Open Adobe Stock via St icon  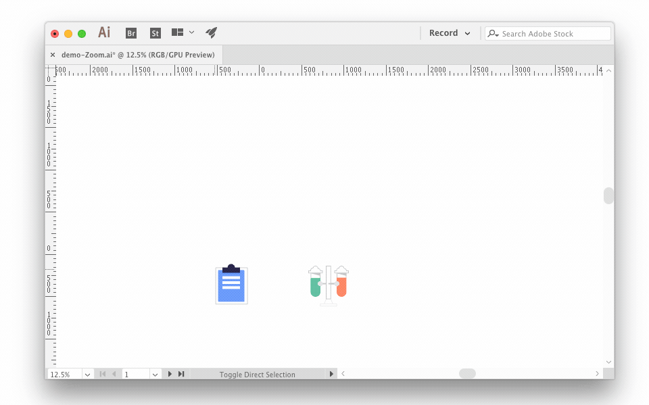coord(155,33)
